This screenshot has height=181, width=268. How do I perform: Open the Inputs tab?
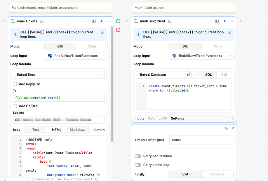pos(139,118)
